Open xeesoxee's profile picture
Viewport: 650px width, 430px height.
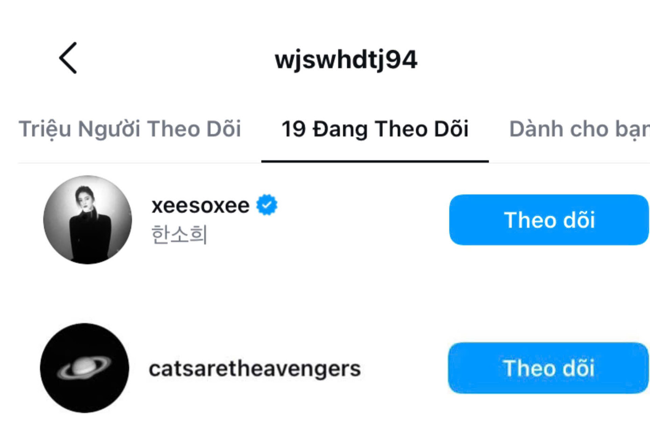(88, 220)
